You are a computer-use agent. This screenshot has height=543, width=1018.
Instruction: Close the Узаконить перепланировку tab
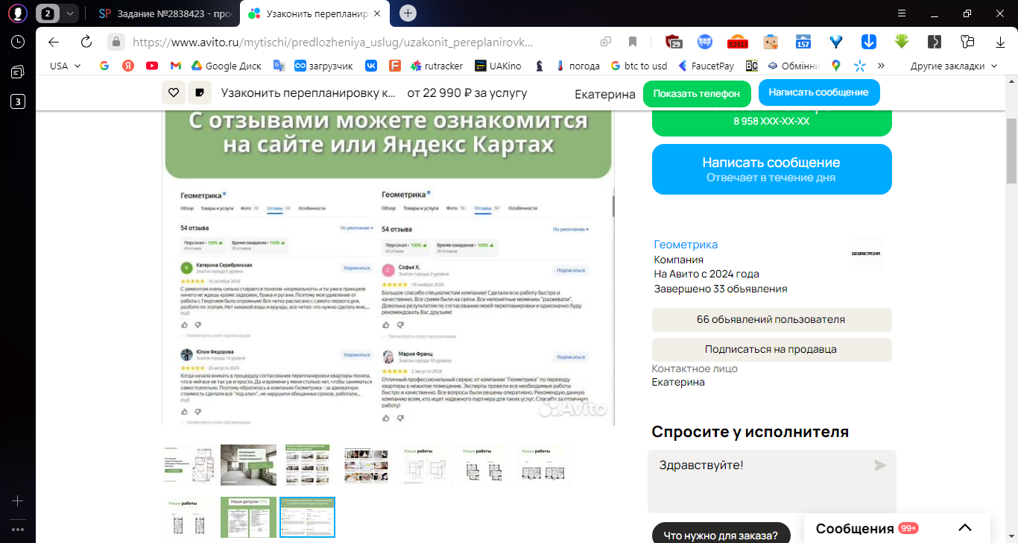tap(377, 13)
